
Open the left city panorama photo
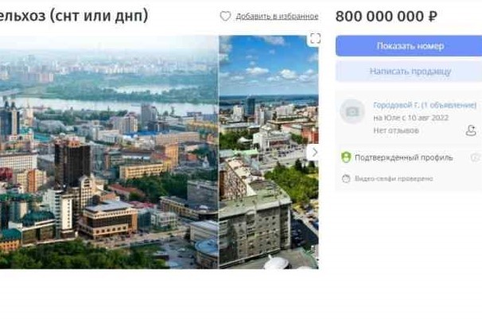[109, 152]
